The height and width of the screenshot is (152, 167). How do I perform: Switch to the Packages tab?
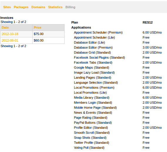21,7
